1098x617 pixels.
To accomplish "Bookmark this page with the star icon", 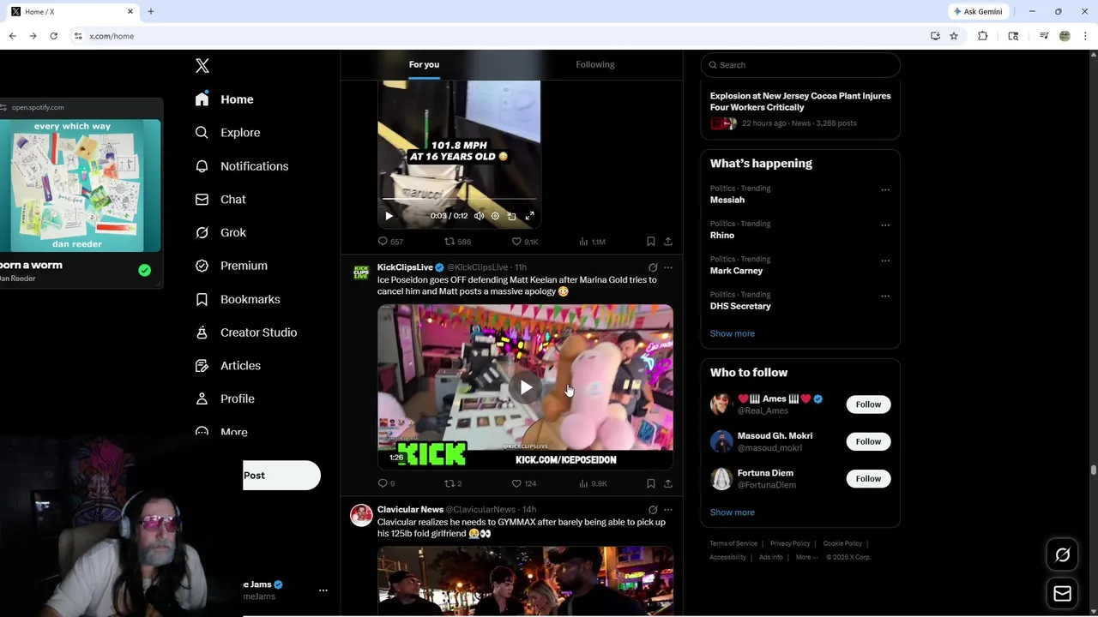I will (954, 36).
